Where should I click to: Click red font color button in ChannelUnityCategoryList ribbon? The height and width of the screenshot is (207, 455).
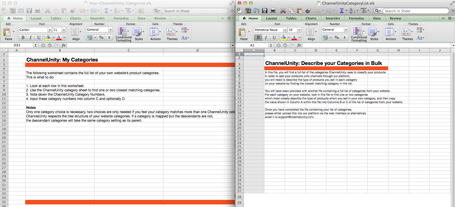coord(294,38)
